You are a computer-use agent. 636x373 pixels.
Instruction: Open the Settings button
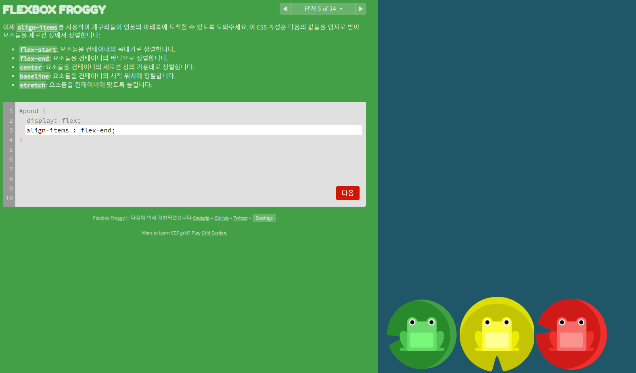click(x=264, y=218)
